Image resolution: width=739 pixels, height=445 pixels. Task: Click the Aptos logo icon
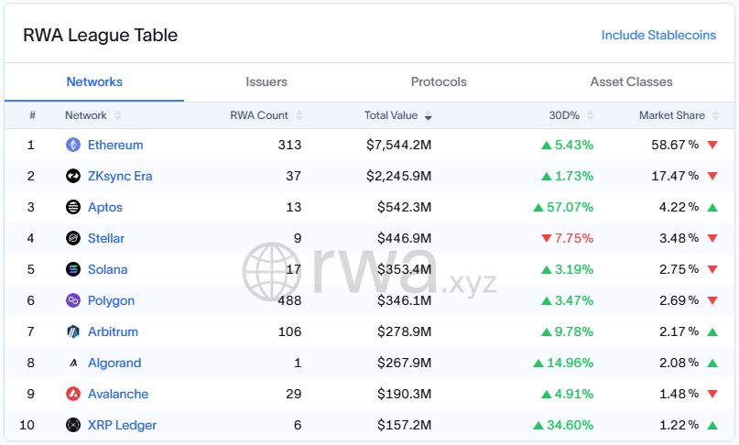click(x=73, y=207)
